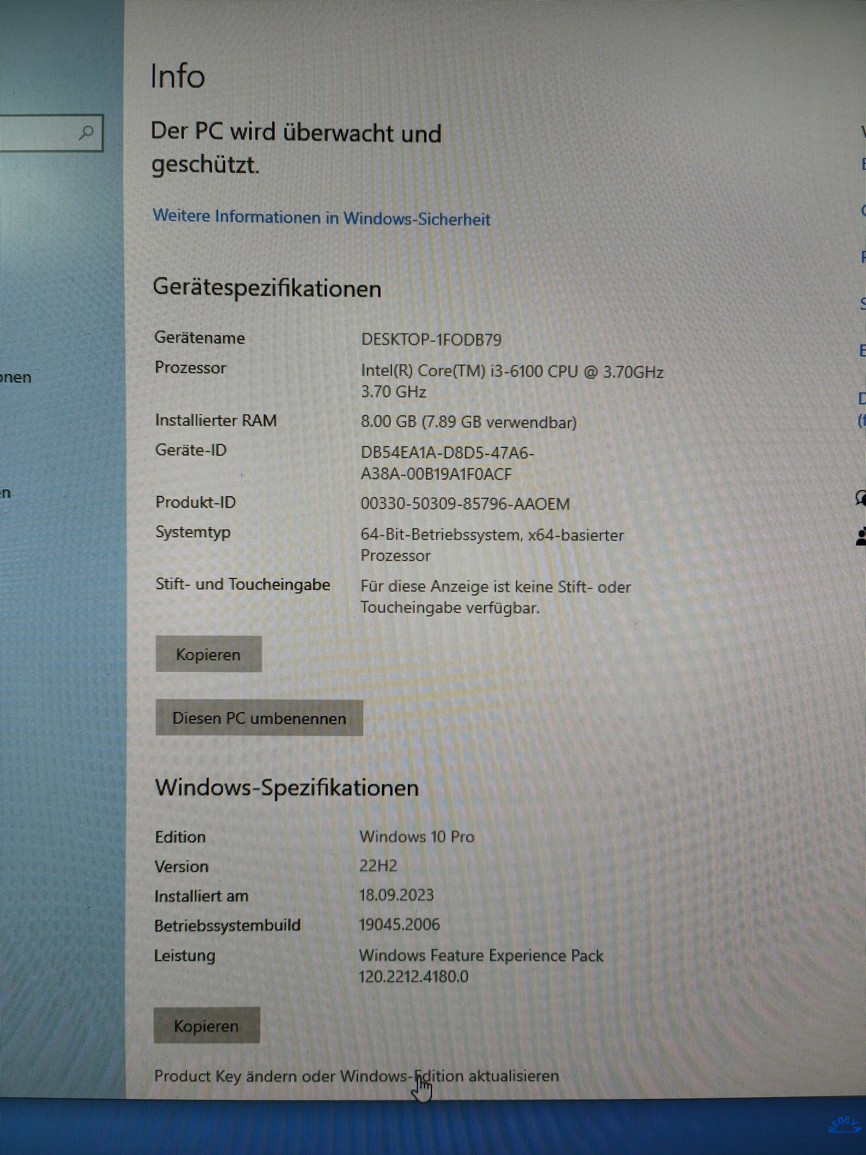This screenshot has width=866, height=1155.
Task: Click the Version value 22H2
Action: tap(378, 866)
